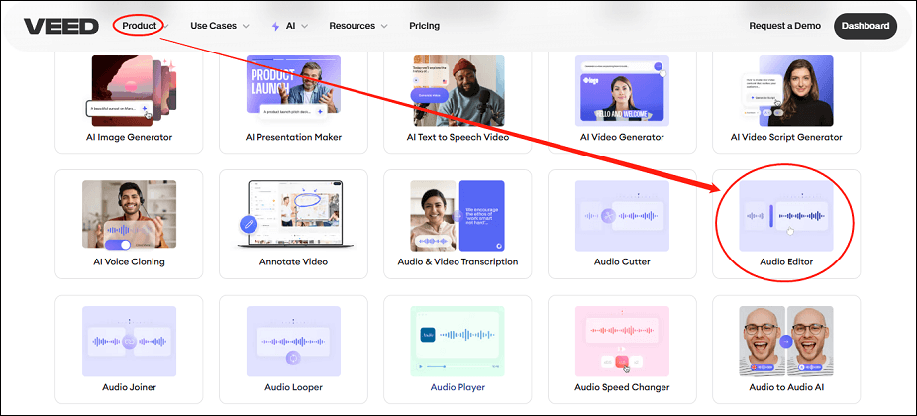This screenshot has height=416, width=917.
Task: Click Request a Demo link
Action: coord(785,26)
